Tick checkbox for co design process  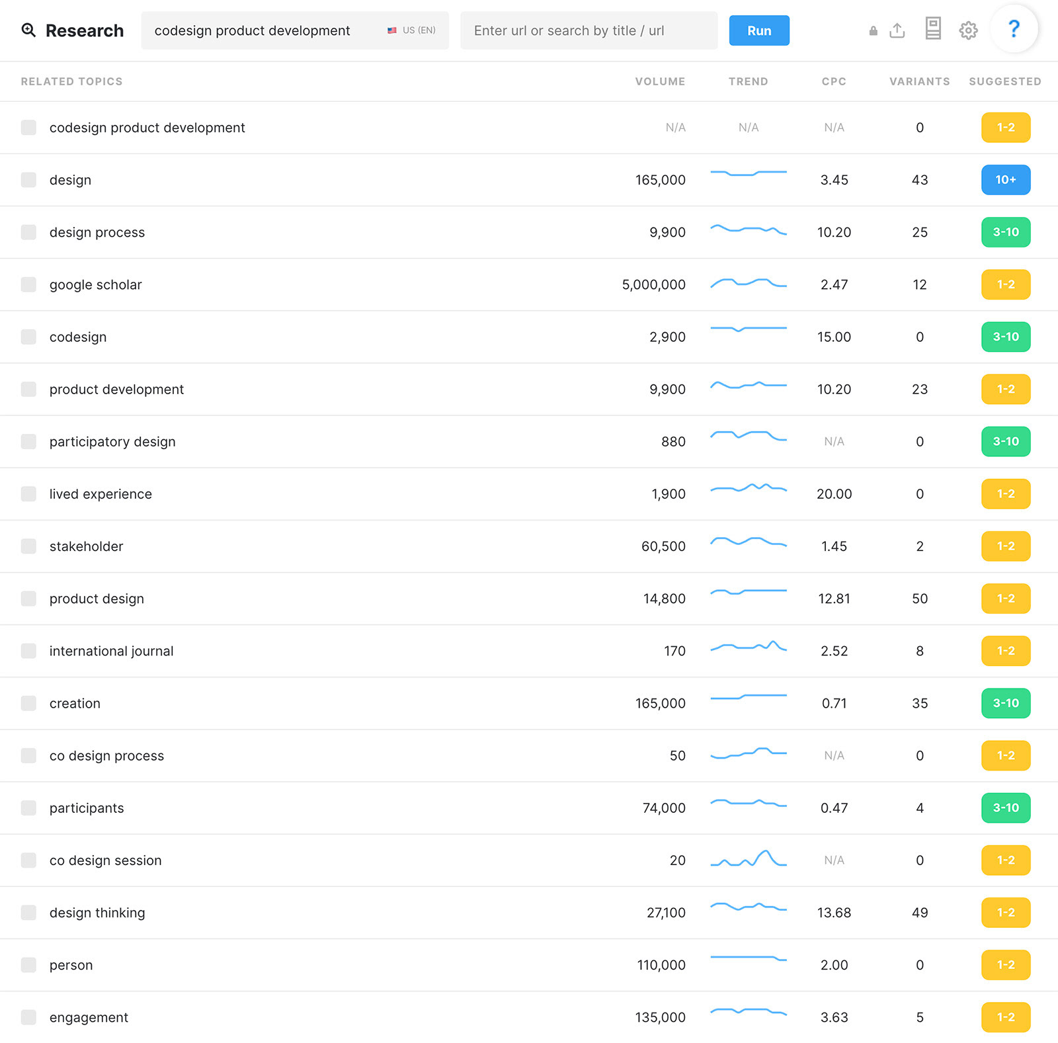click(x=28, y=755)
